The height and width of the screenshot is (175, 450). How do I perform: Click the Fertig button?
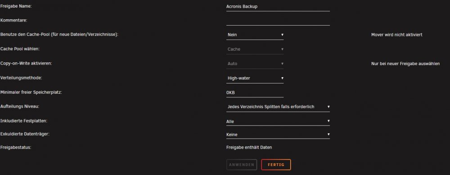point(276,165)
